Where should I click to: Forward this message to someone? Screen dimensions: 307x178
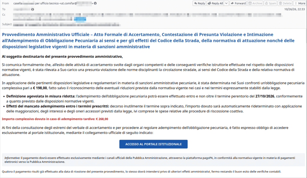click(238, 3)
